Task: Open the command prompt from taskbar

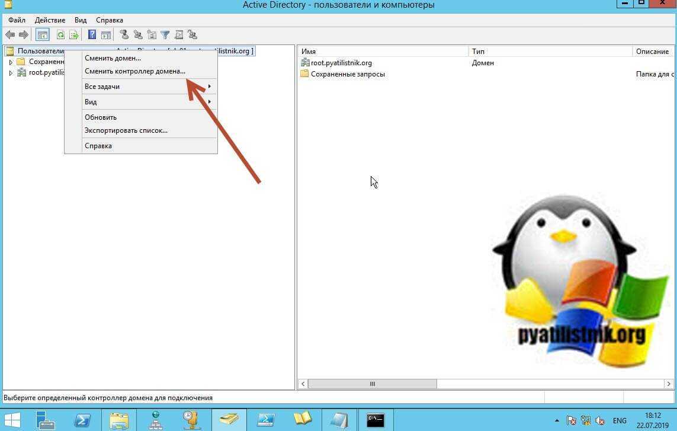Action: click(x=375, y=420)
